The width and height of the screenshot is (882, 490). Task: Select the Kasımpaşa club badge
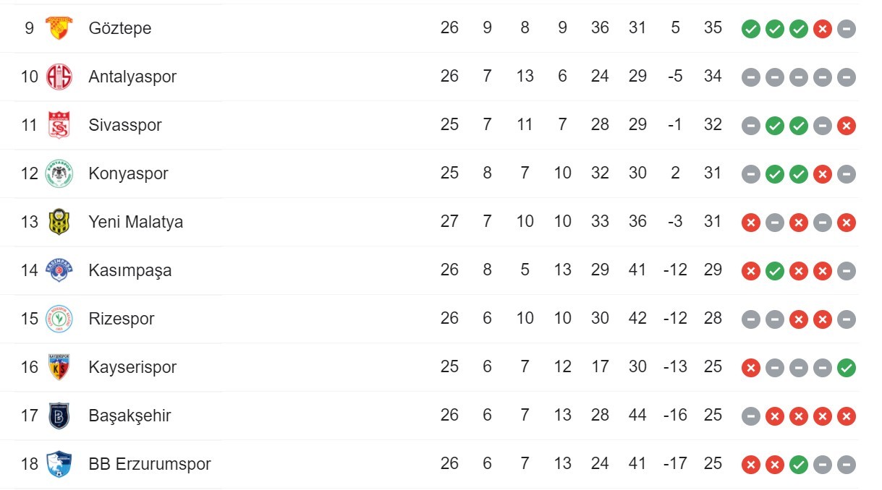[59, 270]
